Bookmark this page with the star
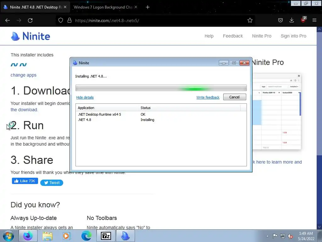322x242 pixels. point(250,20)
